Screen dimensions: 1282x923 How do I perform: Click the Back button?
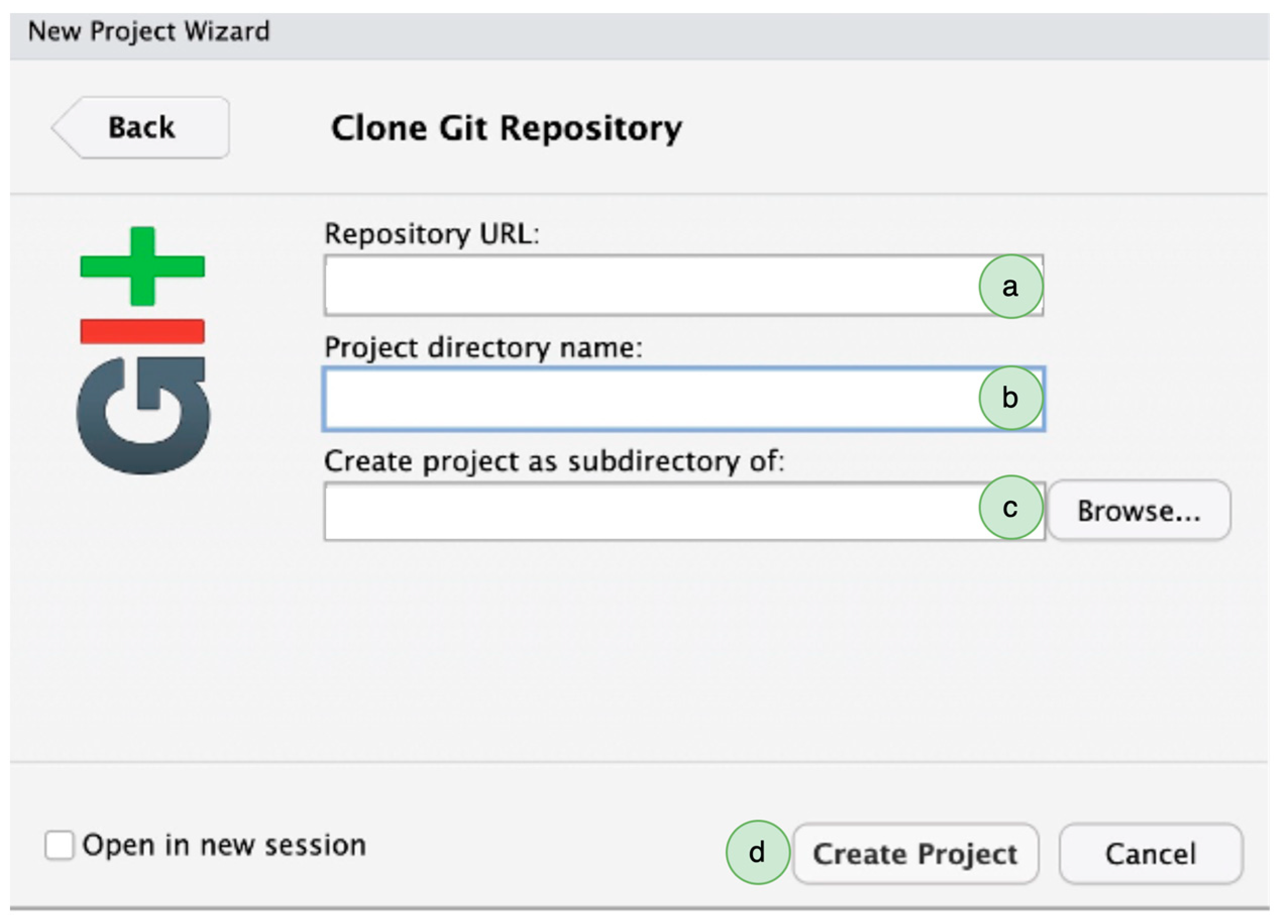pos(141,128)
